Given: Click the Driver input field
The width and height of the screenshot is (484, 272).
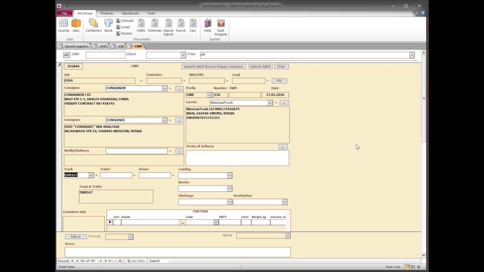Looking at the screenshot, I should (x=155, y=175).
